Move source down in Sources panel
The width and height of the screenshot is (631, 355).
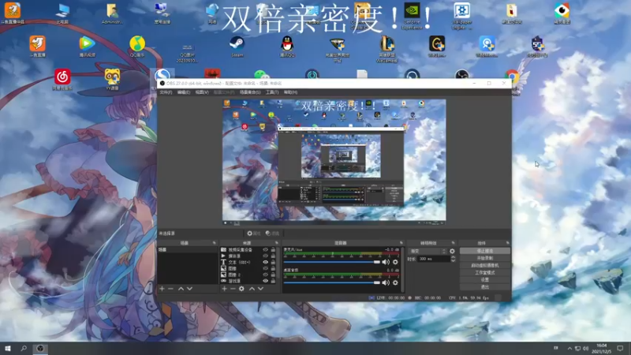coord(260,289)
